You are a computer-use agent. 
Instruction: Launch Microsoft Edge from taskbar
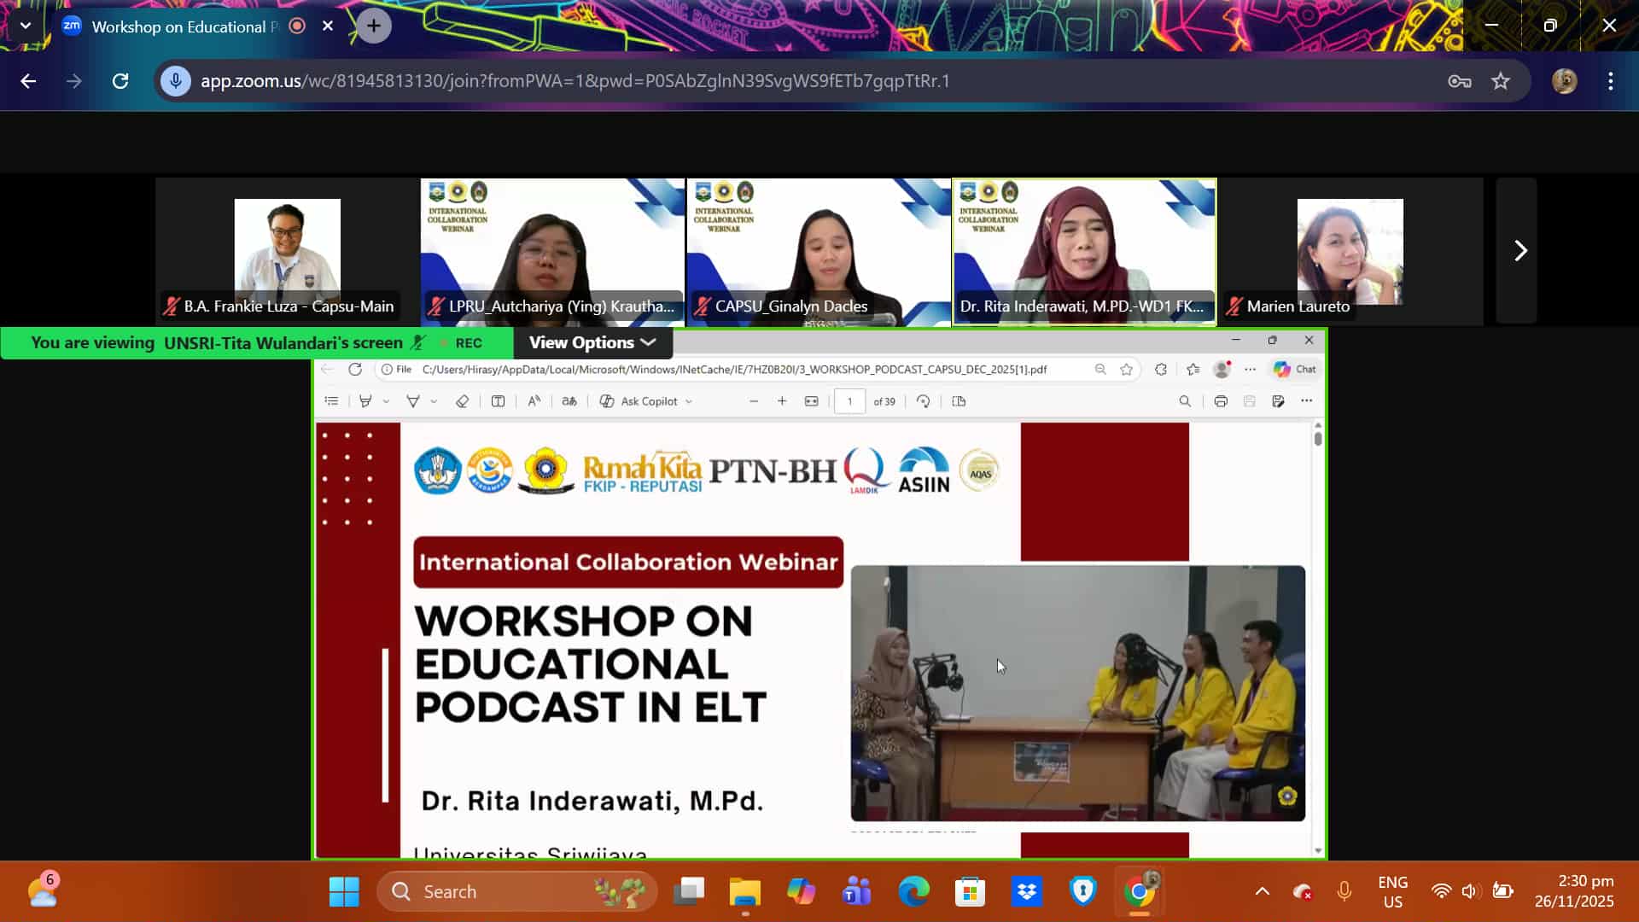coord(913,892)
